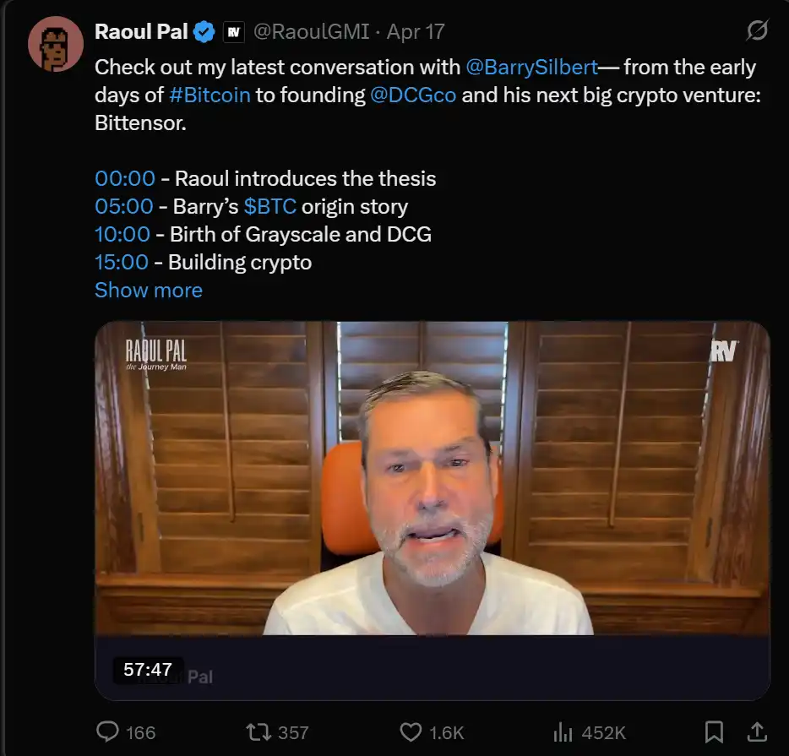The width and height of the screenshot is (789, 756).
Task: Click the RV affiliation badge
Action: [234, 33]
